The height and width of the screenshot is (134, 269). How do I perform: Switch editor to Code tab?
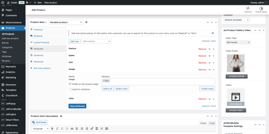coord(212,123)
